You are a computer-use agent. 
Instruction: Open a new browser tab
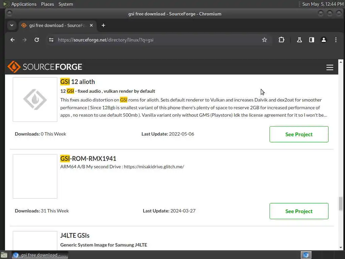103,25
